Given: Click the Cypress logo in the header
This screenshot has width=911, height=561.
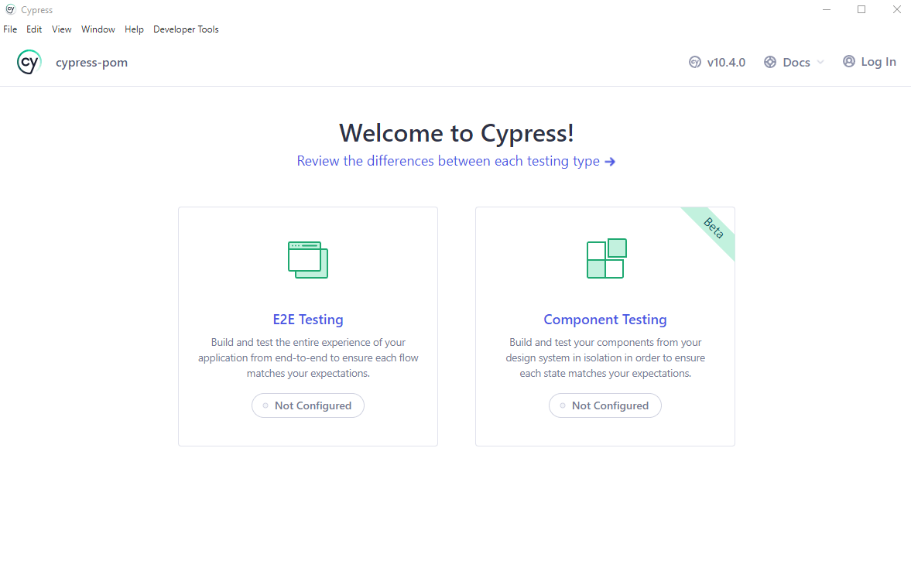Looking at the screenshot, I should 29,62.
